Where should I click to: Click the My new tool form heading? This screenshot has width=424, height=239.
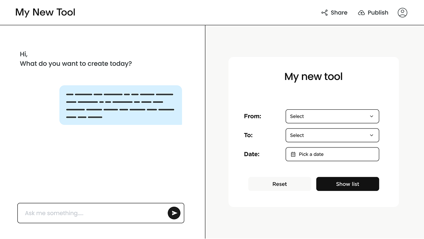click(x=313, y=77)
